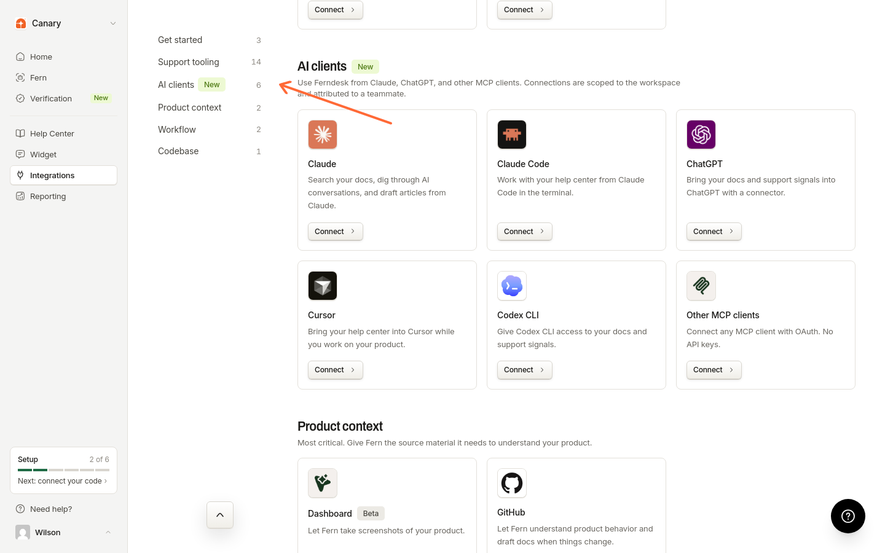The image size is (885, 553).
Task: Click the Setup progress bar
Action: pyautogui.click(x=64, y=470)
